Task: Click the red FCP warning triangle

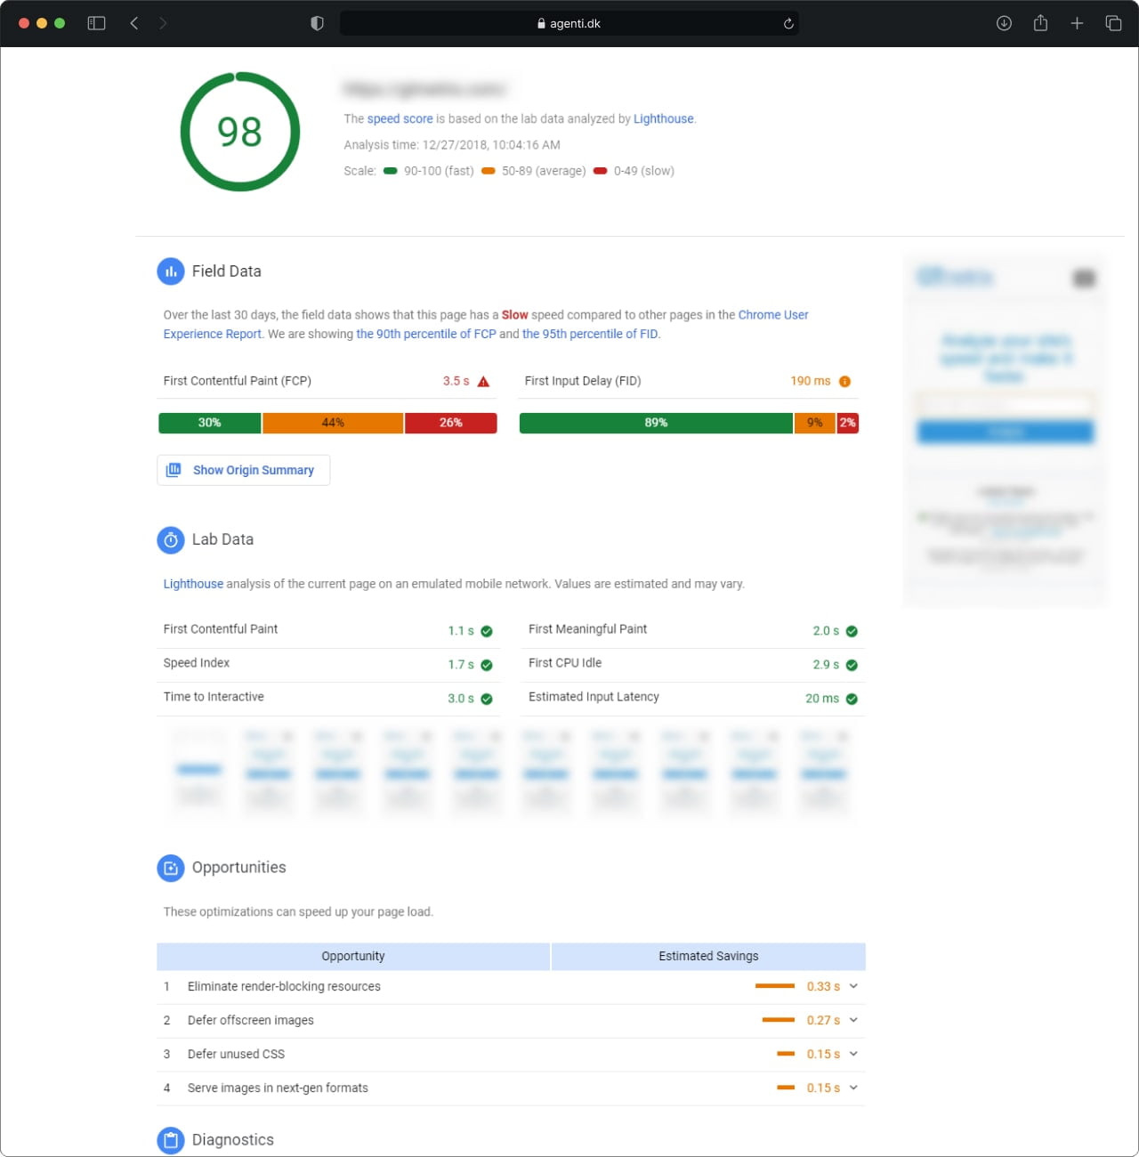Action: [483, 382]
